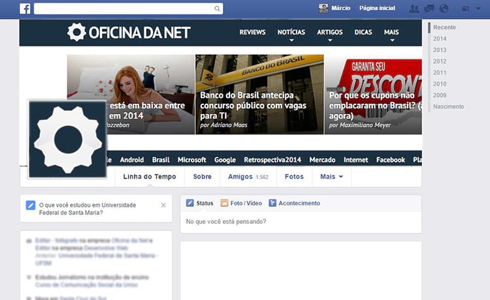
Task: Click the gear profile picture
Action: pos(67,140)
